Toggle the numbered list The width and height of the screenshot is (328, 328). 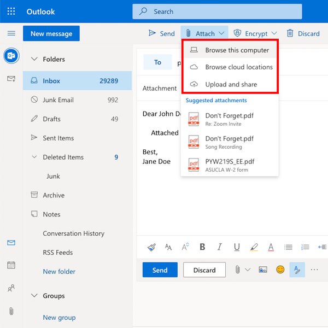305,247
